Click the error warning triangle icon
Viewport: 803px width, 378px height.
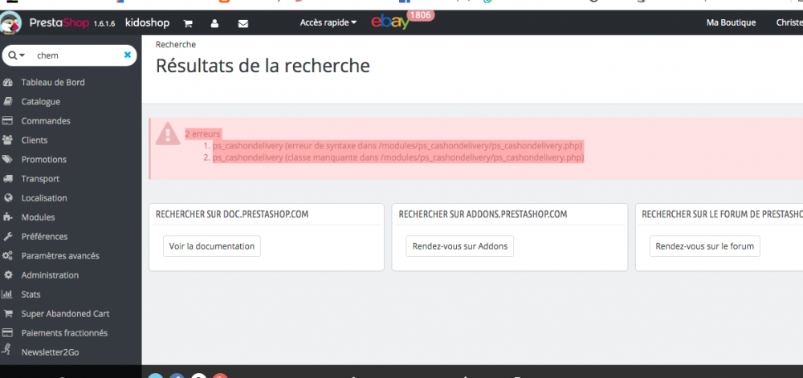tap(168, 133)
